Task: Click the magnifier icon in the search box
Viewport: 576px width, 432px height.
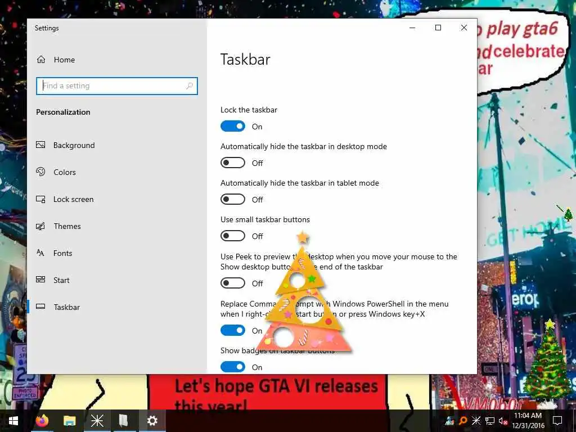Action: (190, 86)
